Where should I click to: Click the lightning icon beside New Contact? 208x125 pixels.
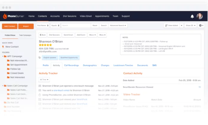[3, 47]
